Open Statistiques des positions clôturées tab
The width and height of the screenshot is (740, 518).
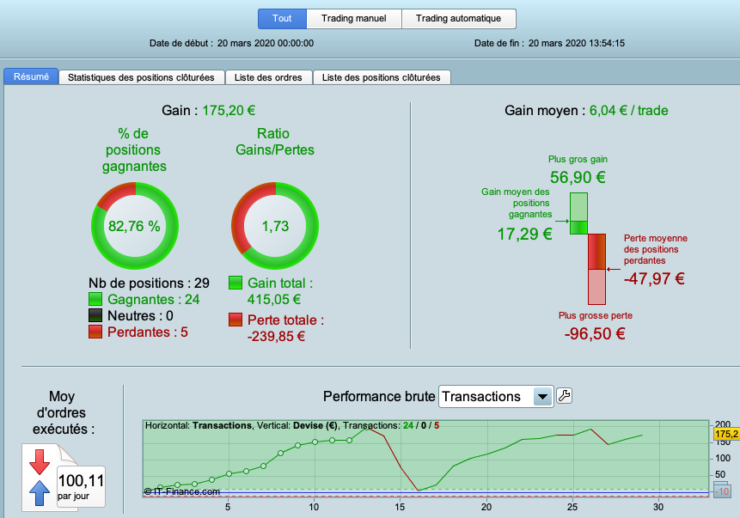point(141,77)
